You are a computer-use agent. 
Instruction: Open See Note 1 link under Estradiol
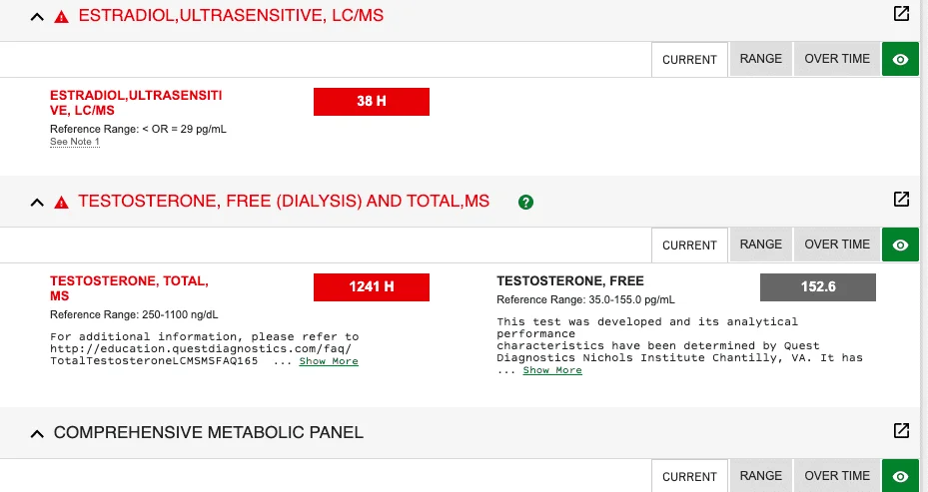coord(75,142)
